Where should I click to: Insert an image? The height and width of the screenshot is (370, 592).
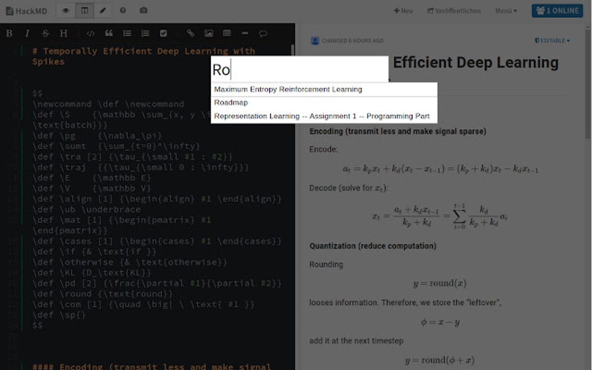[x=208, y=33]
